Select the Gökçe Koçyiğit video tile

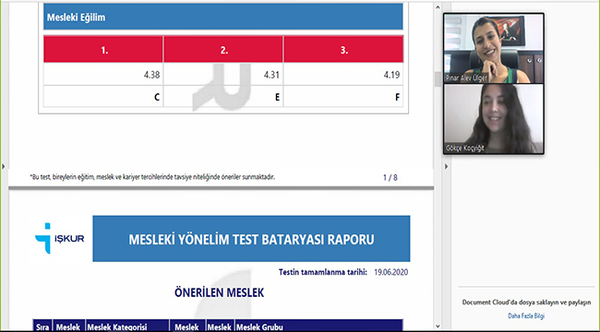[x=494, y=119]
